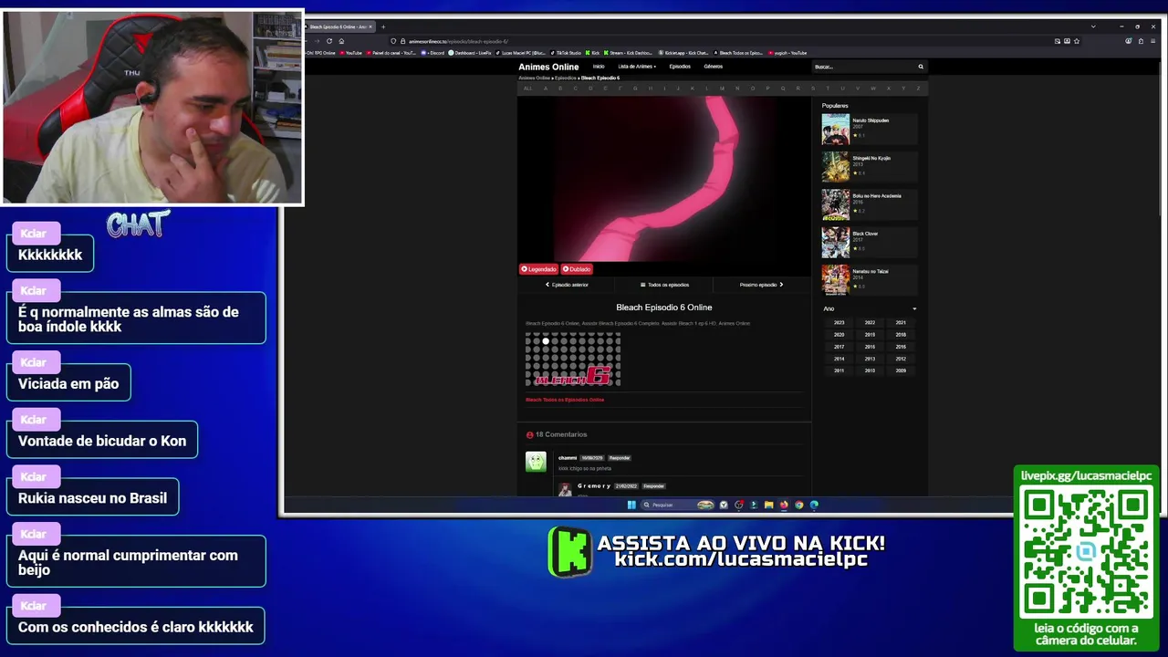Open the Stream - Kick Dashboard bookmark
The image size is (1168, 657).
click(628, 53)
